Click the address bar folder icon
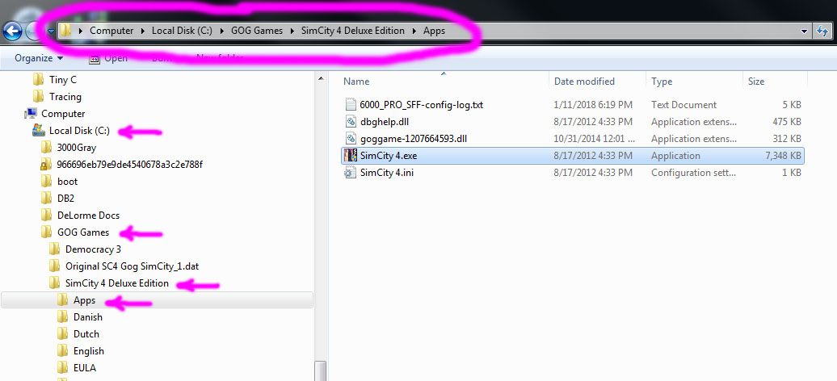 click(x=65, y=31)
